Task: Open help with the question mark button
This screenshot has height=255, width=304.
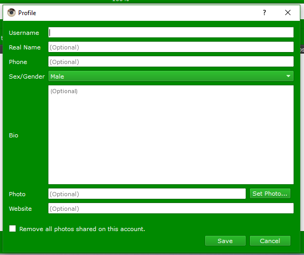Action: point(264,12)
